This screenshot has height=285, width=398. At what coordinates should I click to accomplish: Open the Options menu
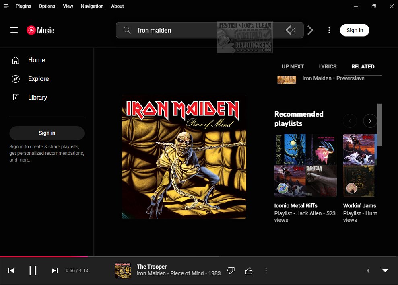(47, 6)
